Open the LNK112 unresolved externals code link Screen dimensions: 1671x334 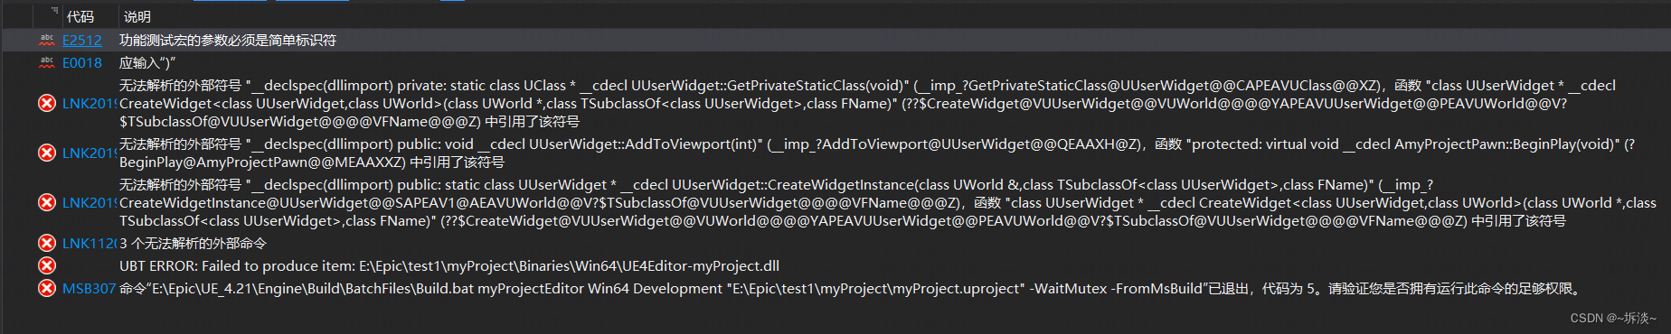(x=89, y=244)
